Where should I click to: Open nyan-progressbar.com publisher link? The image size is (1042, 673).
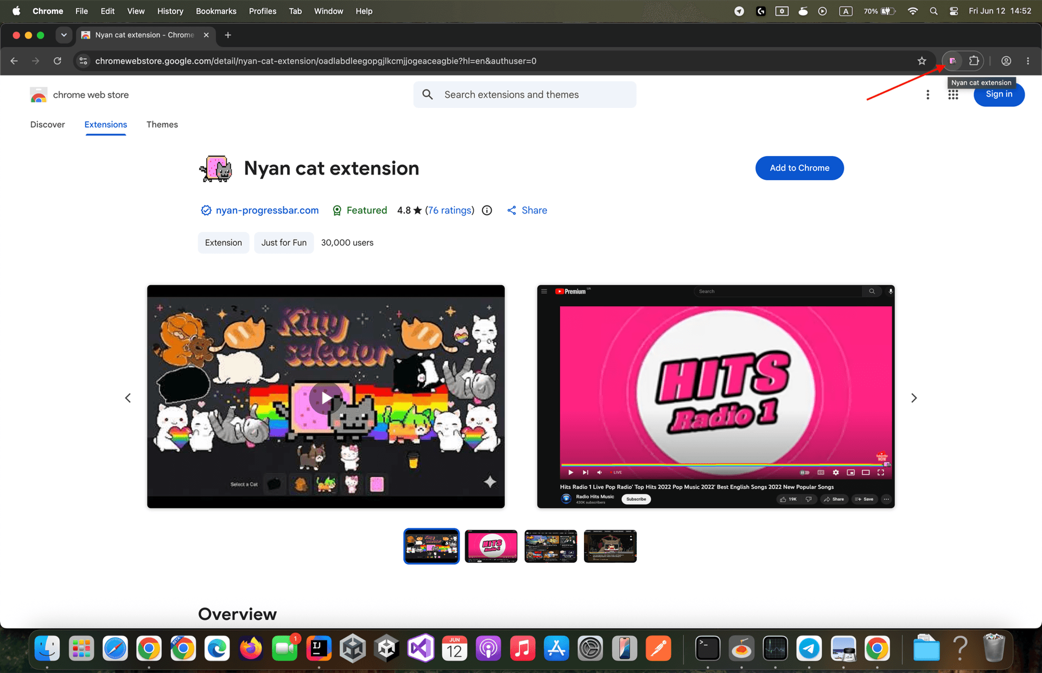pos(267,210)
